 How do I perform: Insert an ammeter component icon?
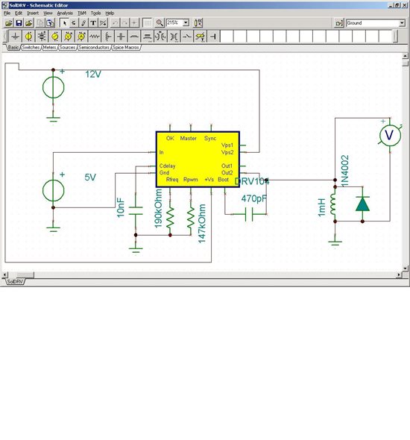click(x=81, y=37)
